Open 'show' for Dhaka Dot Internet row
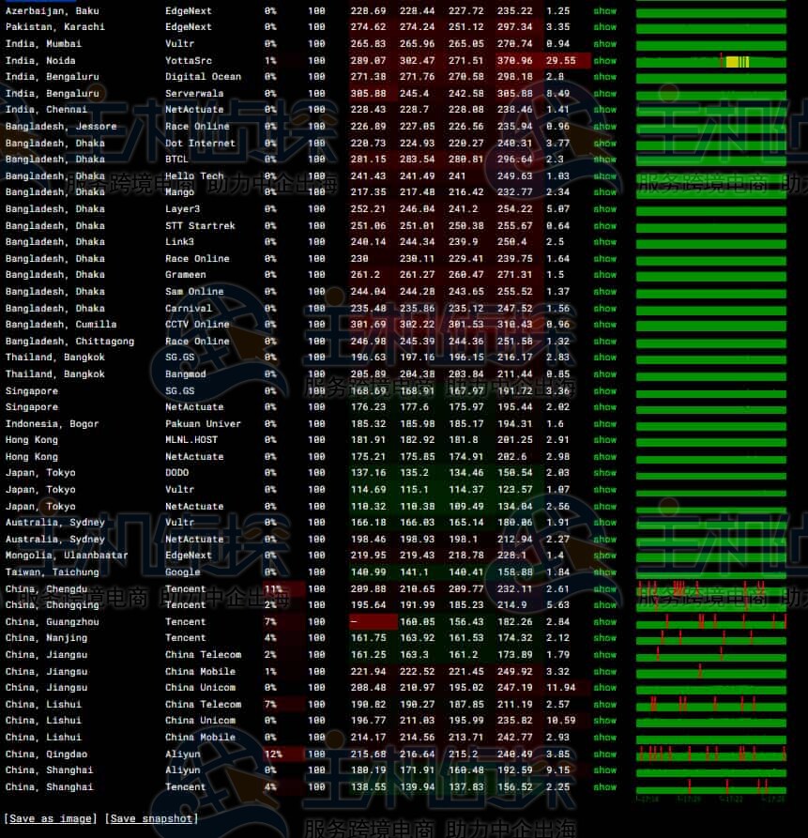This screenshot has height=838, width=808. (x=604, y=144)
